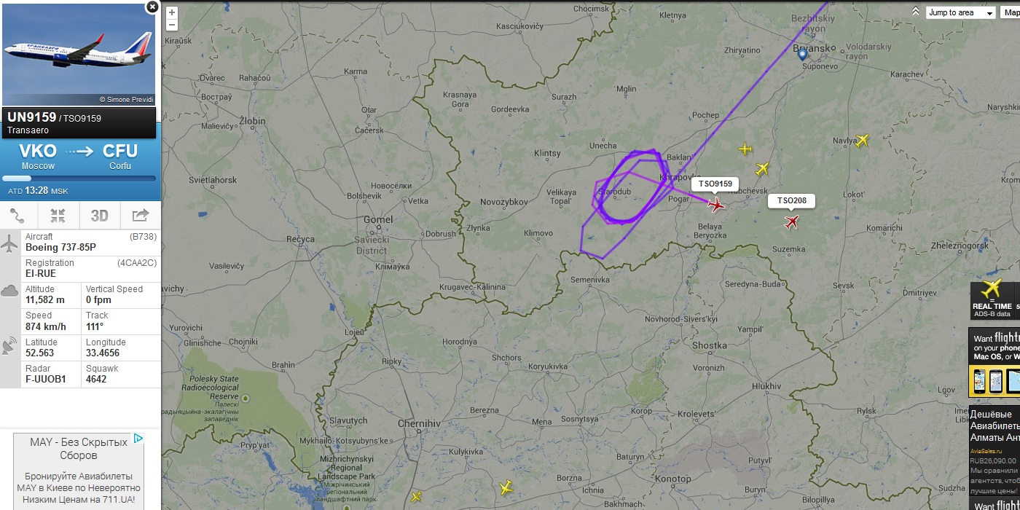Click the flight progress bar VKO to CFU
This screenshot has width=1020, height=510.
coord(79,178)
